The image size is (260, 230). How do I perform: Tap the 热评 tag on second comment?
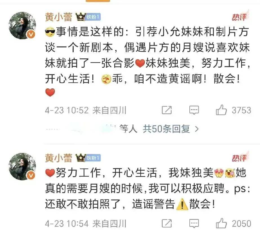(x=239, y=158)
